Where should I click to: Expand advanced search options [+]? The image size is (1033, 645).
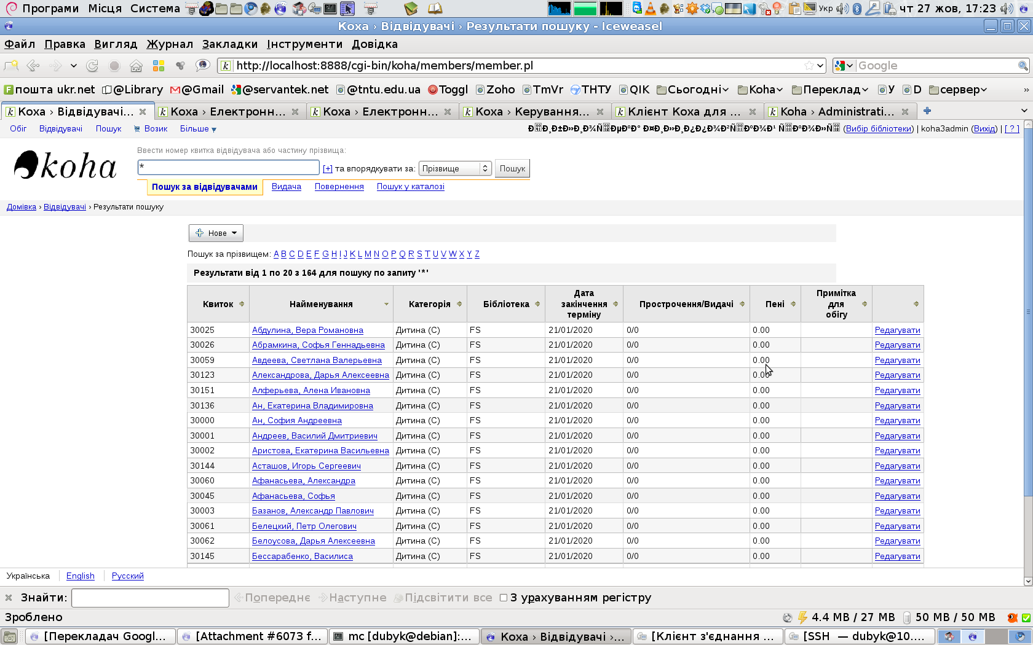pyautogui.click(x=327, y=169)
